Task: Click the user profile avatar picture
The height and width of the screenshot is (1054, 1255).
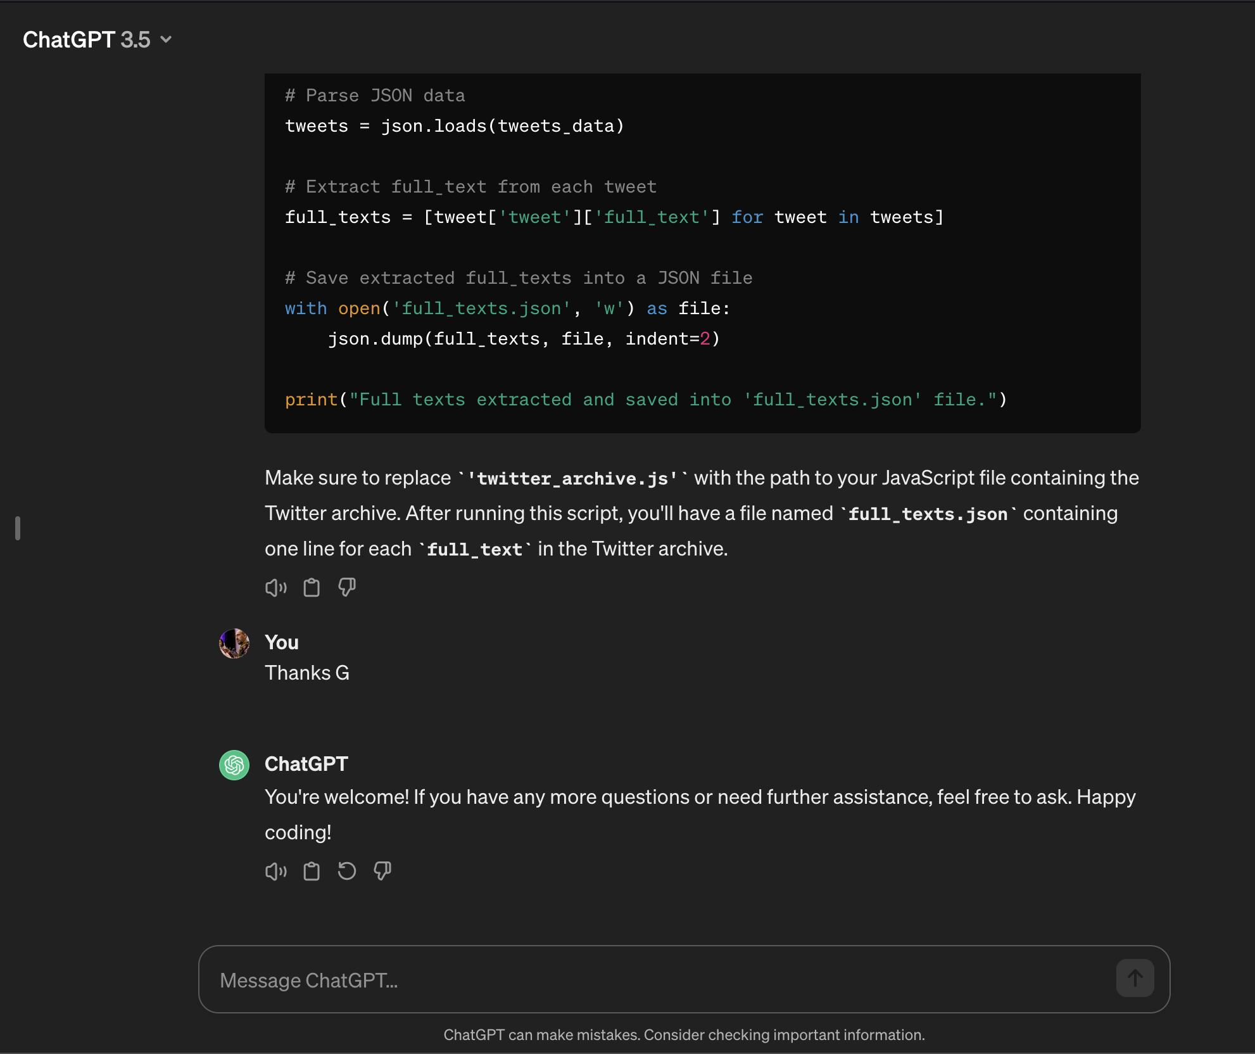Action: click(x=234, y=644)
